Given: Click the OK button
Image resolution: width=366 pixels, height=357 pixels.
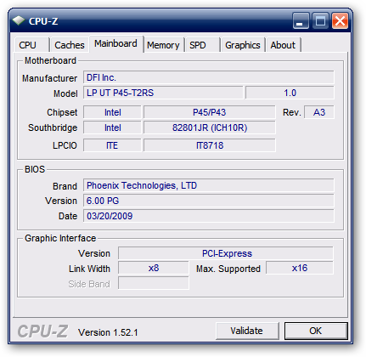Looking at the screenshot, I should tap(316, 331).
